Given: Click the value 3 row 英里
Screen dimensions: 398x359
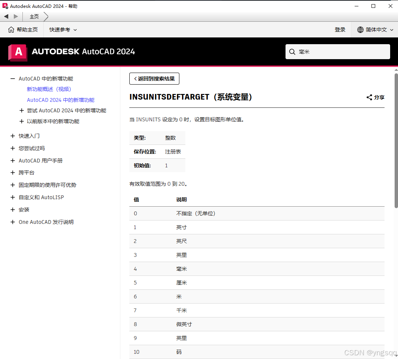Looking at the screenshot, I should click(257, 255).
